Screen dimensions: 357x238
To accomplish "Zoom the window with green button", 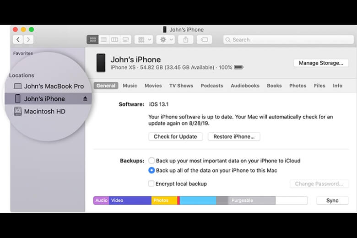I will tap(32, 29).
